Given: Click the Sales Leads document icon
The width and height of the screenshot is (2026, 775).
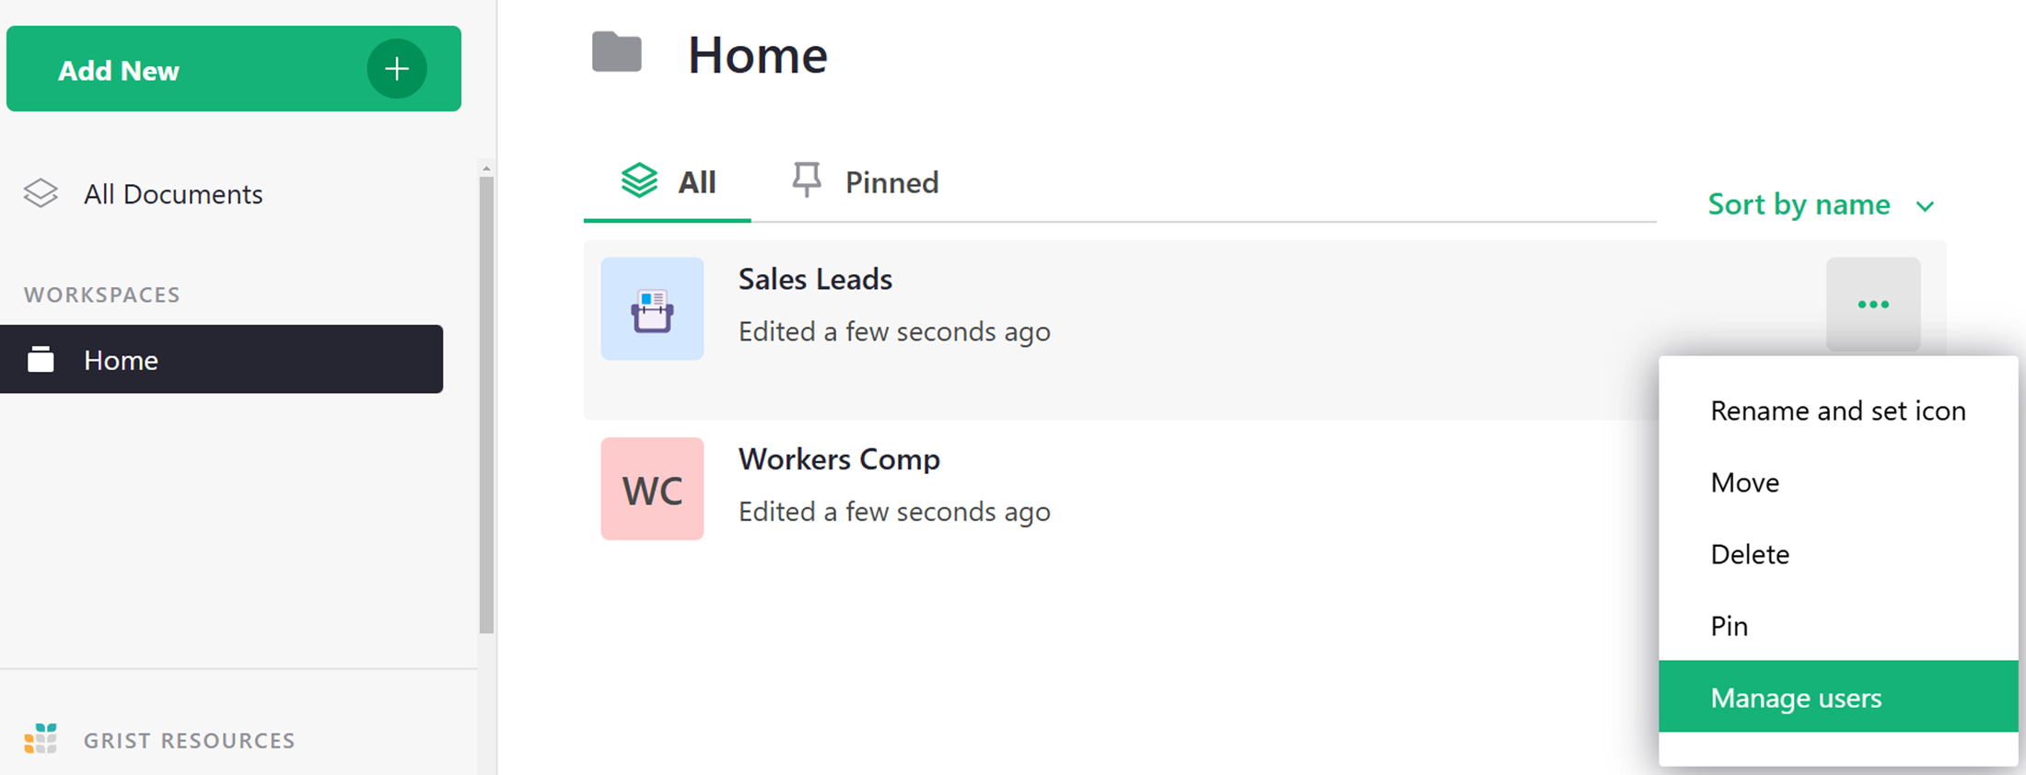Looking at the screenshot, I should coord(652,309).
